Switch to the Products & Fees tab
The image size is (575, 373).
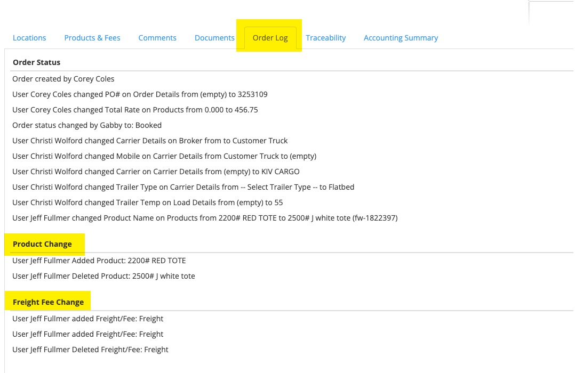92,38
